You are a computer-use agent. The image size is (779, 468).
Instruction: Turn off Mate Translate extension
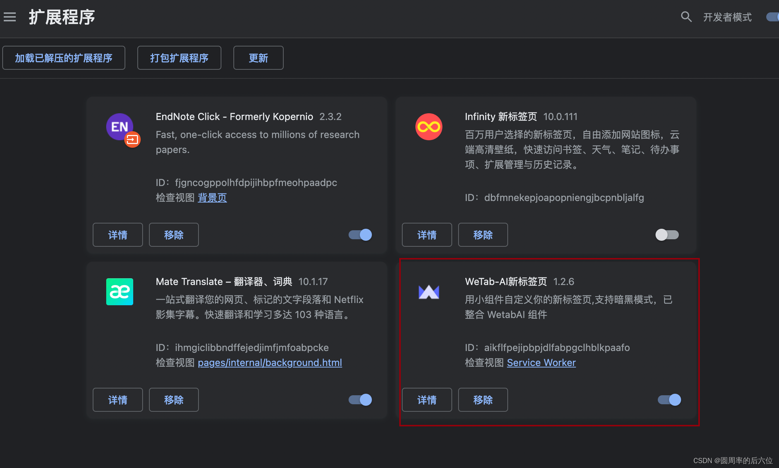(x=360, y=400)
